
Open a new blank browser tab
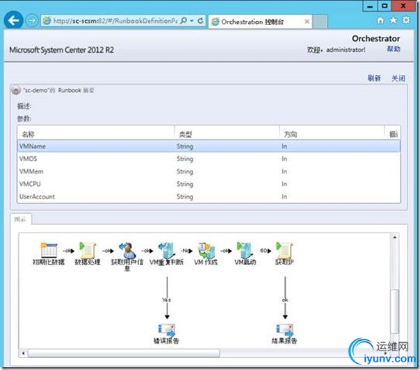320,22
